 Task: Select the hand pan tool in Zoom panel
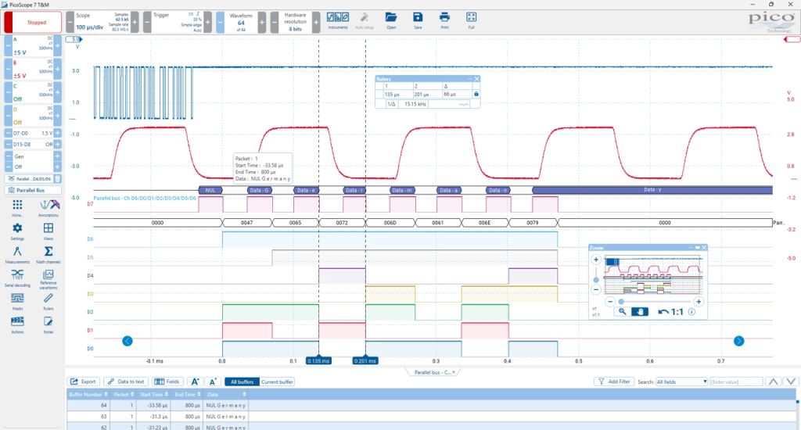[x=640, y=311]
